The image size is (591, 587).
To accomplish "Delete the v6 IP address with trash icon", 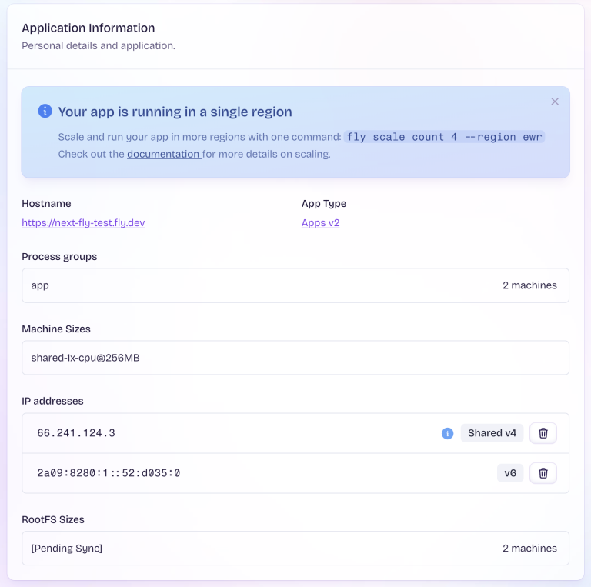I will (x=543, y=473).
